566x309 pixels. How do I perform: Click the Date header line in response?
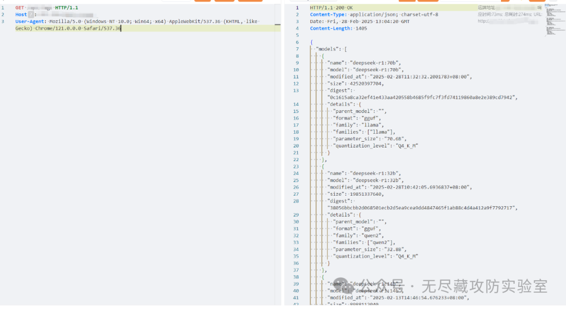(360, 22)
